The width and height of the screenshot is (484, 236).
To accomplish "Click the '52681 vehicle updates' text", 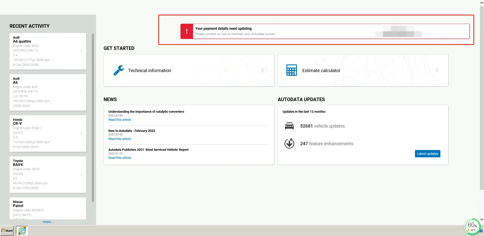I will (x=322, y=126).
